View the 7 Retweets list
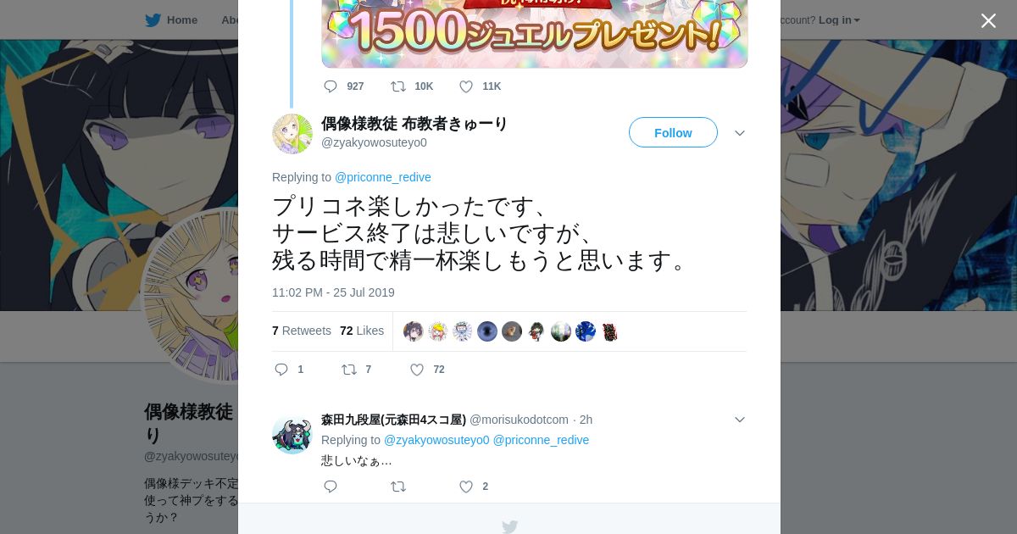1017x534 pixels. pyautogui.click(x=302, y=331)
